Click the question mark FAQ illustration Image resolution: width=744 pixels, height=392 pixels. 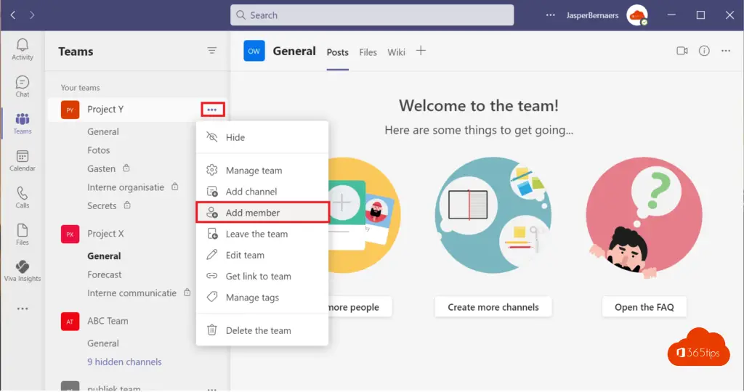coord(644,217)
